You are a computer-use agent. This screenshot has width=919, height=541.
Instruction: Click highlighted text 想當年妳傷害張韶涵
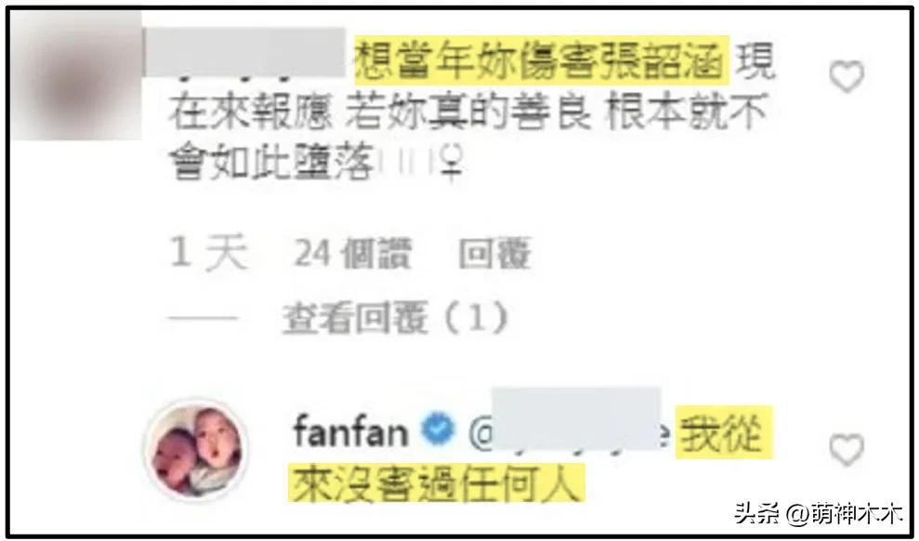(542, 61)
